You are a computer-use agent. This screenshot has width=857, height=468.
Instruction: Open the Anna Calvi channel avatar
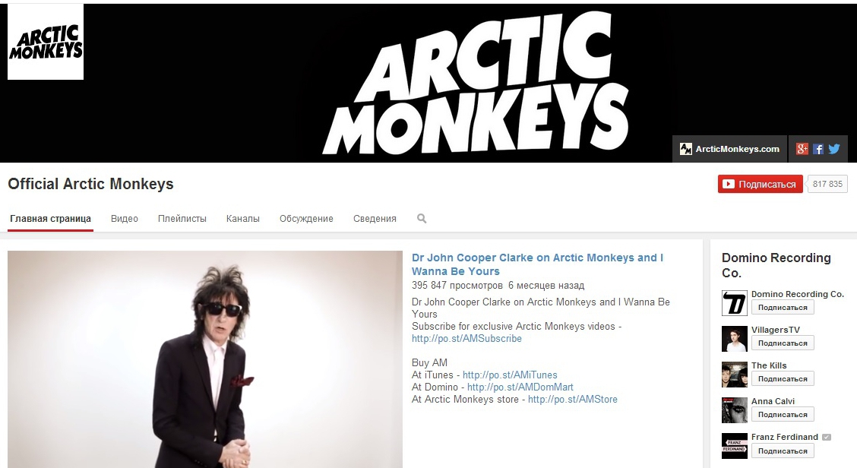[x=734, y=410]
